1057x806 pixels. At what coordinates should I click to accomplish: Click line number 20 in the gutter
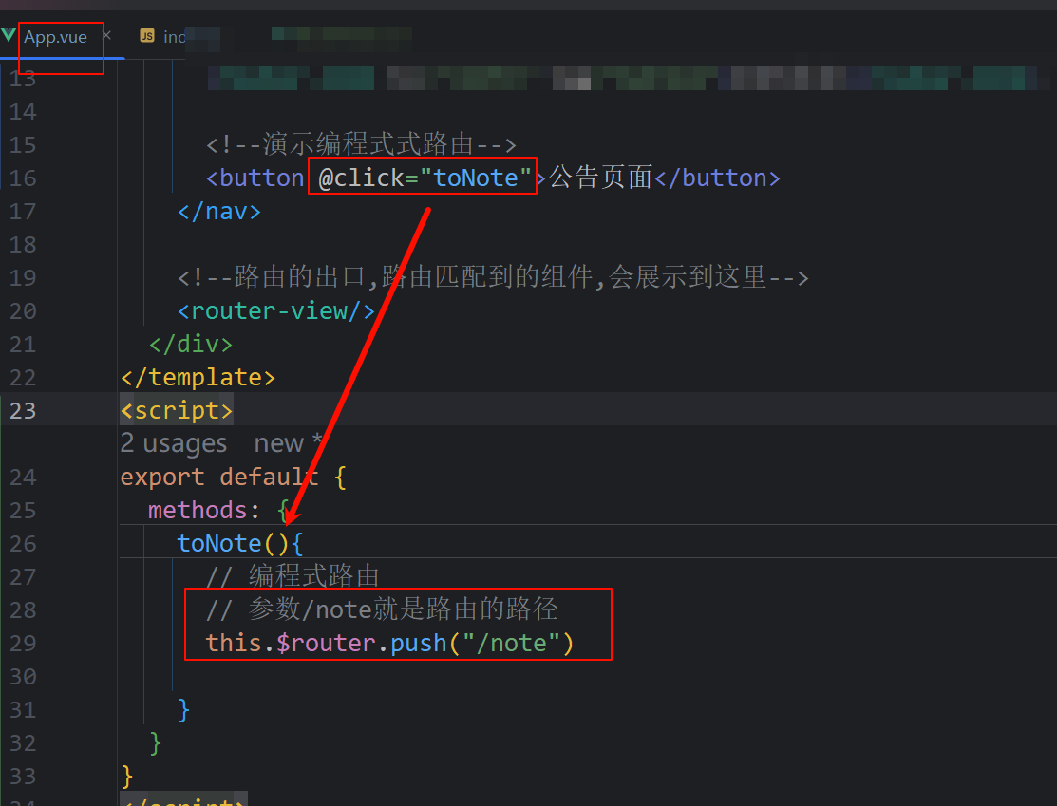click(22, 310)
